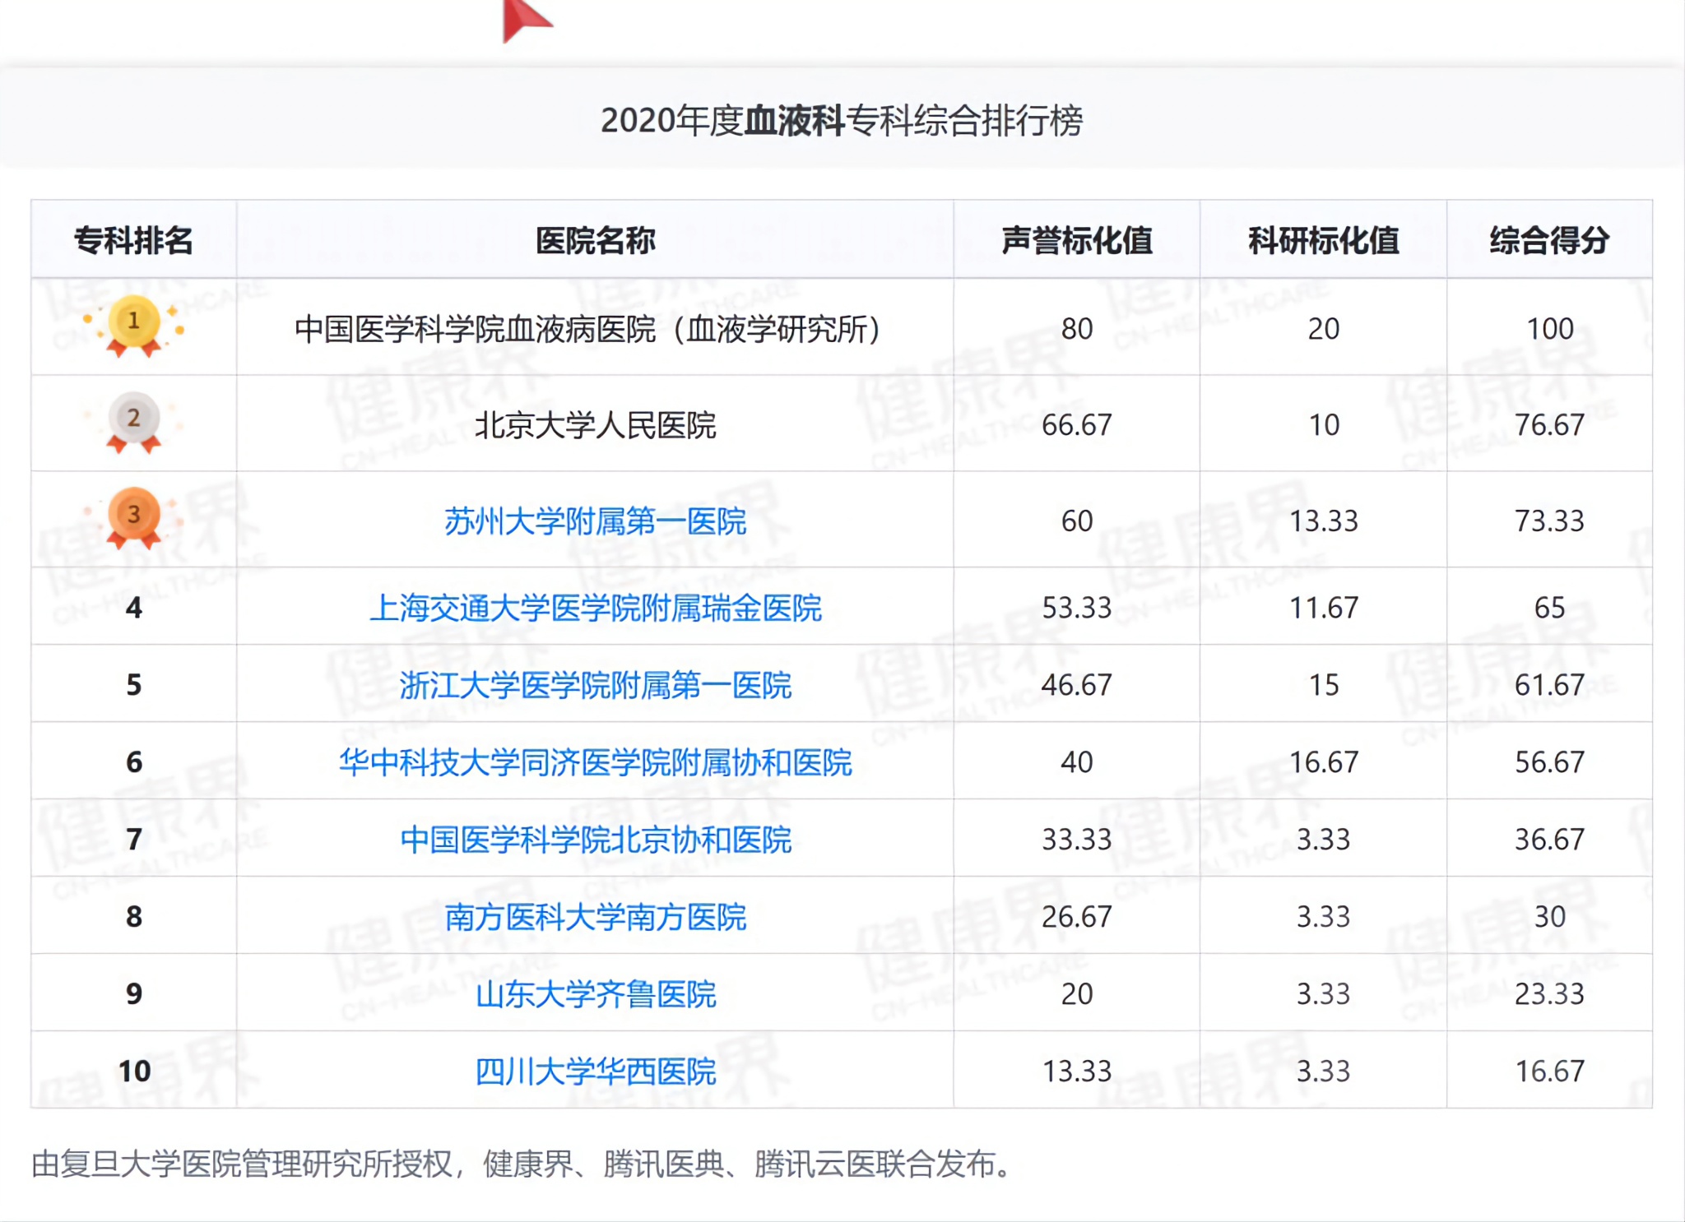Open 华中科技大学同济医学院附属协和医院 link
The image size is (1685, 1222).
point(595,763)
